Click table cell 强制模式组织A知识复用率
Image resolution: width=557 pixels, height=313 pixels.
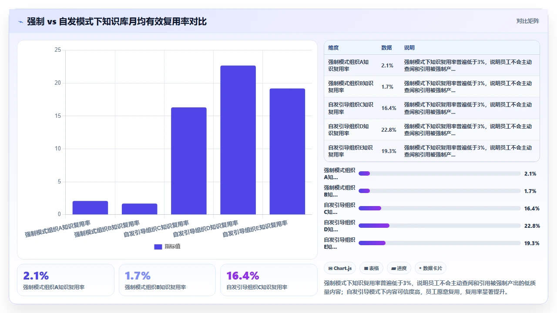coord(349,66)
